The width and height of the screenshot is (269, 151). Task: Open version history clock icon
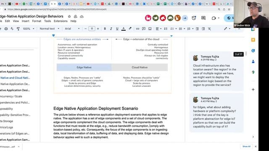[x=194, y=18]
